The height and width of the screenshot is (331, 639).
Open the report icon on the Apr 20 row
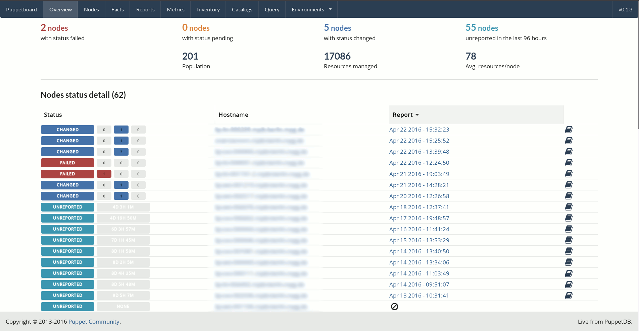point(569,196)
